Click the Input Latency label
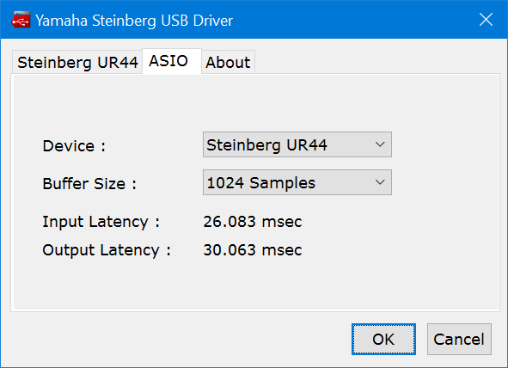508x368 pixels. pos(101,222)
